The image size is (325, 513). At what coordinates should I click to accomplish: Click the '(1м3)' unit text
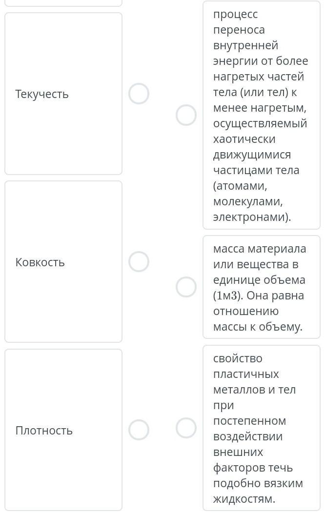228,296
